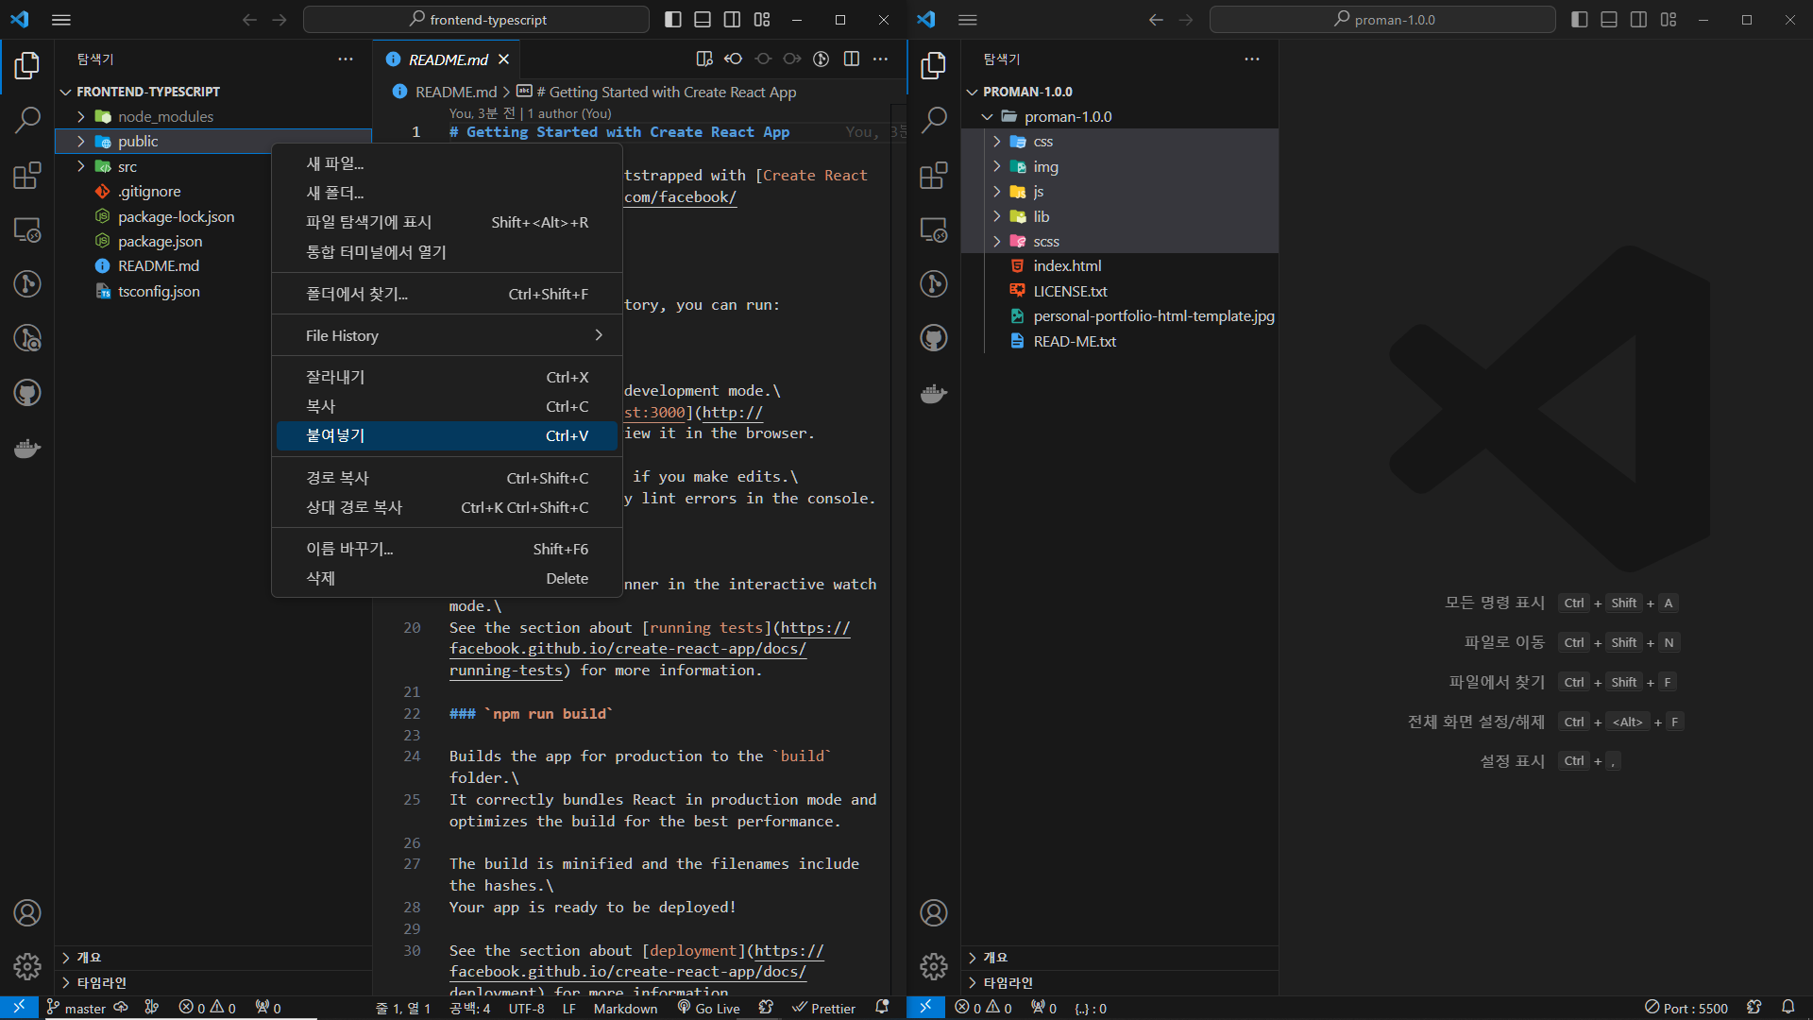Open Search view in left window activity bar

coord(27,120)
